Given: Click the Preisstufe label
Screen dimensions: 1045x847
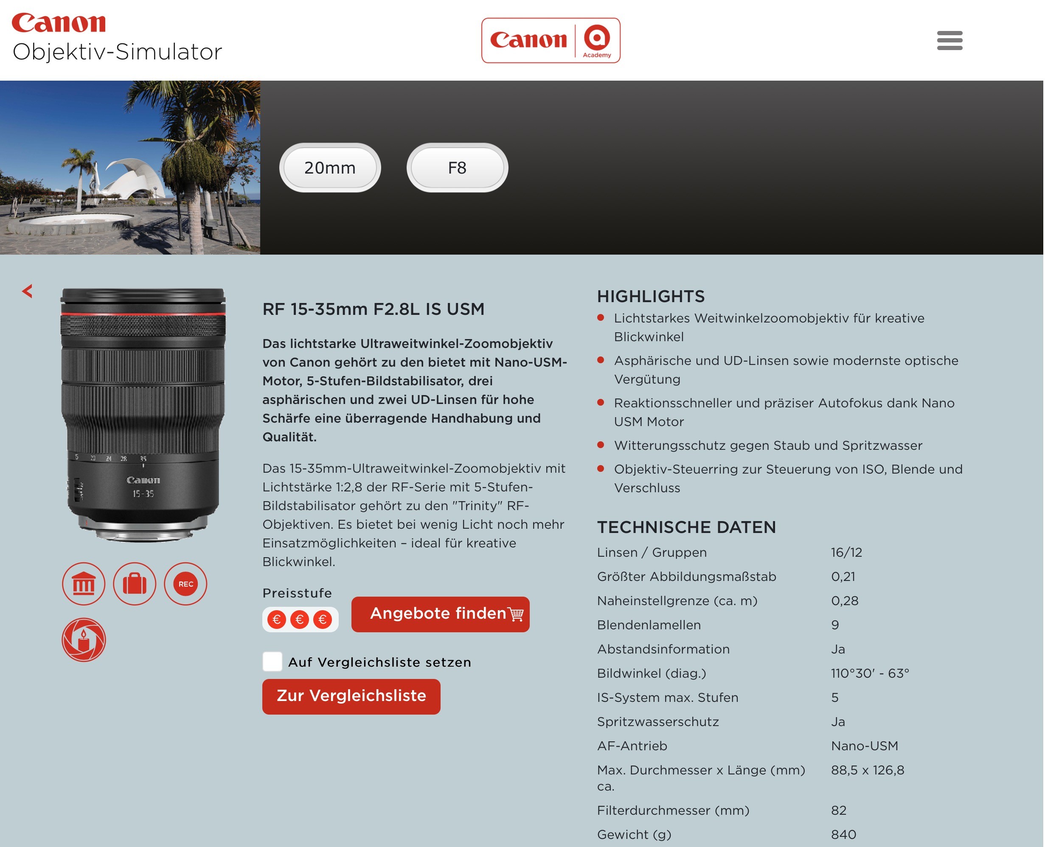Looking at the screenshot, I should tap(297, 593).
